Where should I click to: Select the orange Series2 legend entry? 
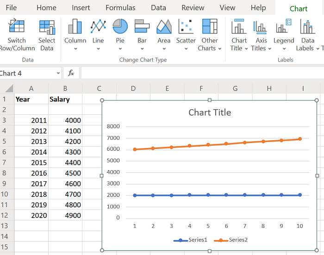pos(232,239)
